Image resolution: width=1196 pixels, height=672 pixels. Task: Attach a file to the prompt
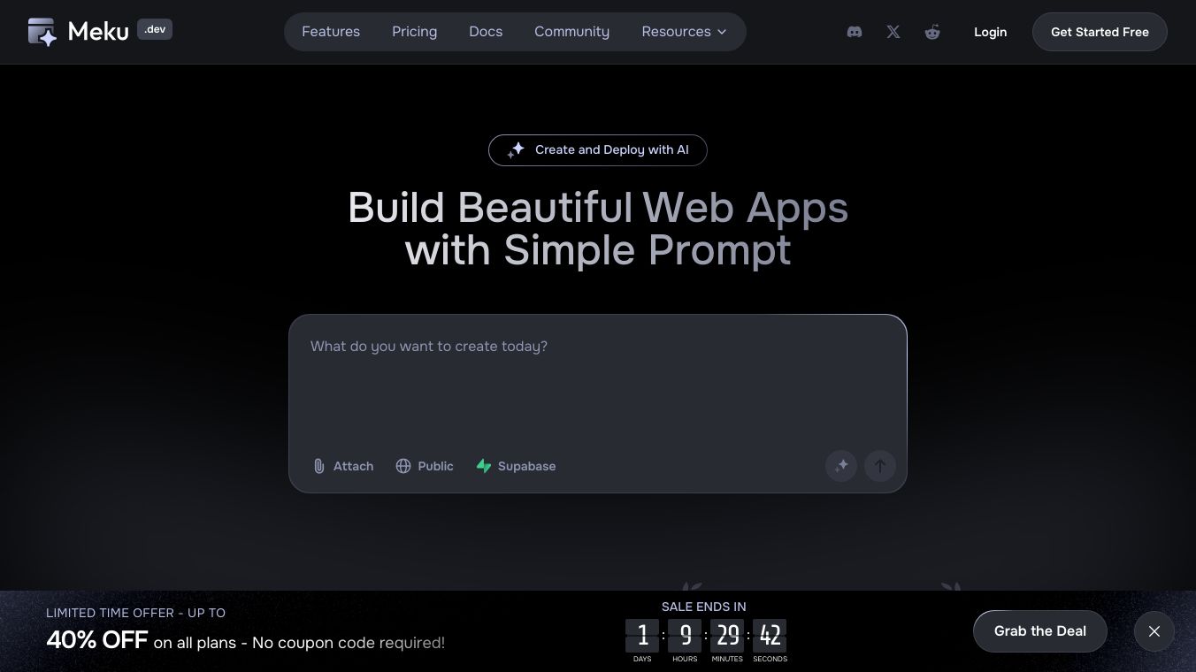tap(343, 466)
